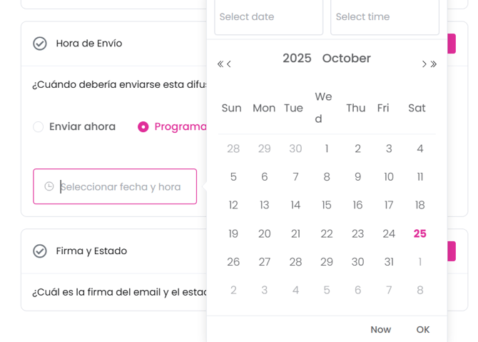Click clock icon in date-time field

point(49,187)
